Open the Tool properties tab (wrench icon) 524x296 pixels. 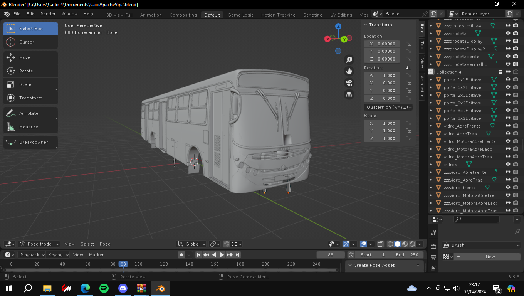pyautogui.click(x=433, y=233)
